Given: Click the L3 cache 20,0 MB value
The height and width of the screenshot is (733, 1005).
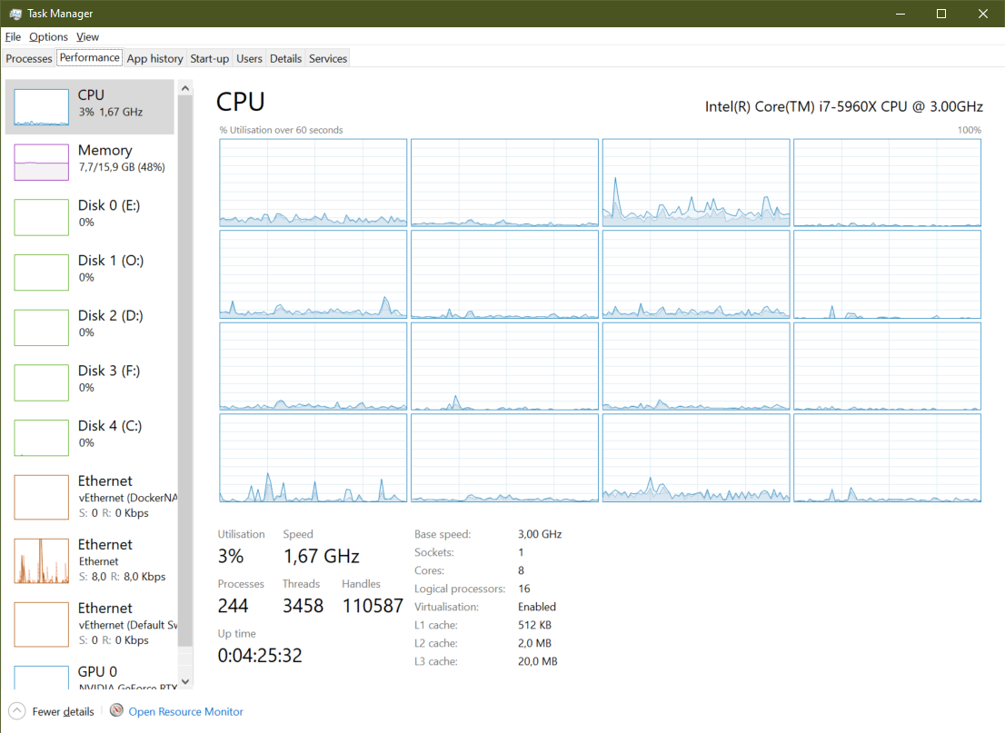Looking at the screenshot, I should 538,661.
